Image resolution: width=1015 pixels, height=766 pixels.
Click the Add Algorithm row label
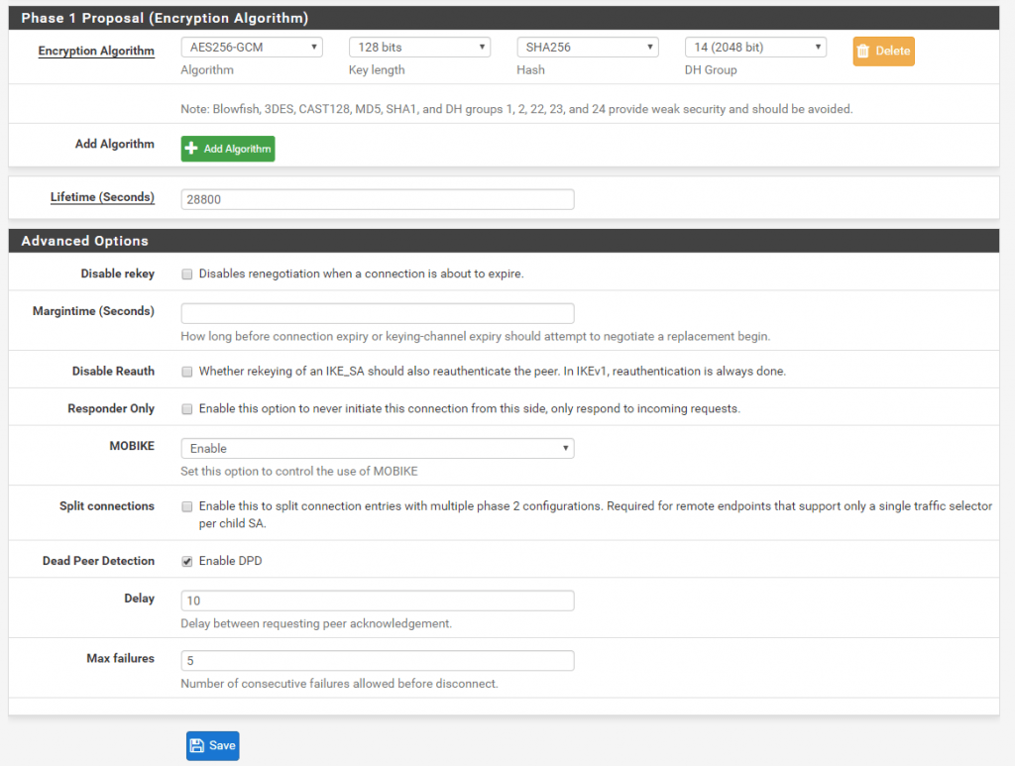pyautogui.click(x=115, y=144)
